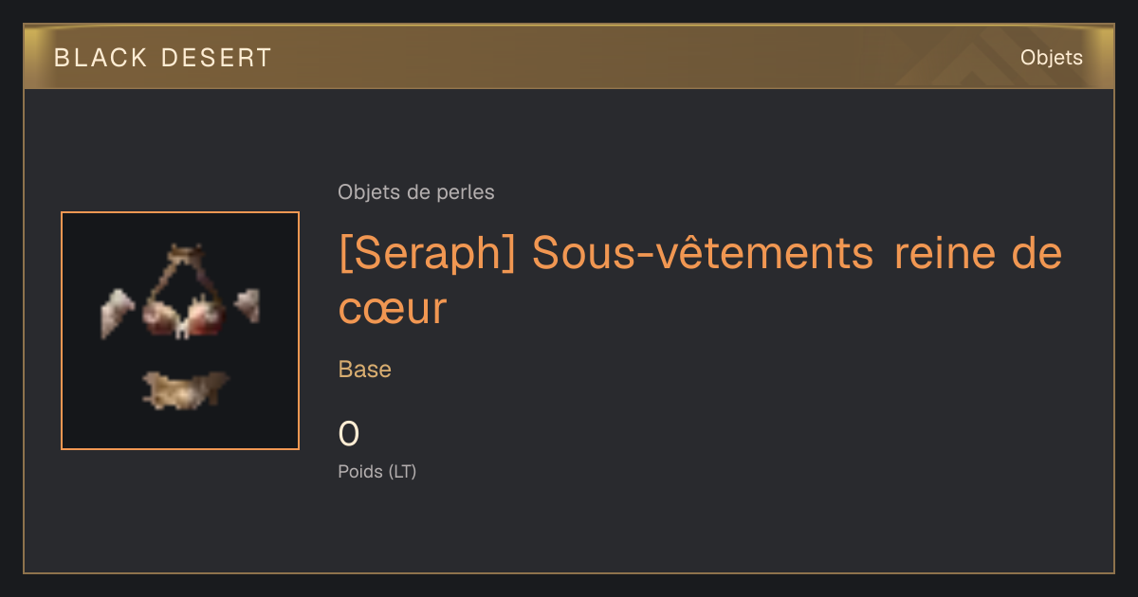
Task: Click the Seraph underwear item icon
Action: click(180, 331)
